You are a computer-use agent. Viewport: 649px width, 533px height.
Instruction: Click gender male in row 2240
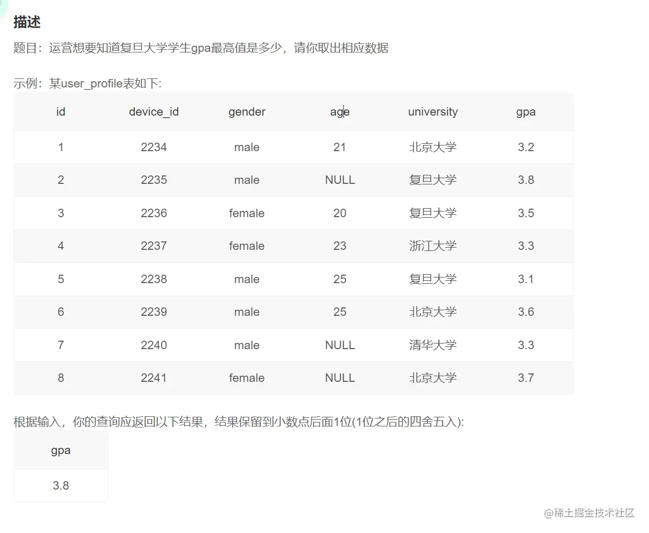tap(246, 345)
